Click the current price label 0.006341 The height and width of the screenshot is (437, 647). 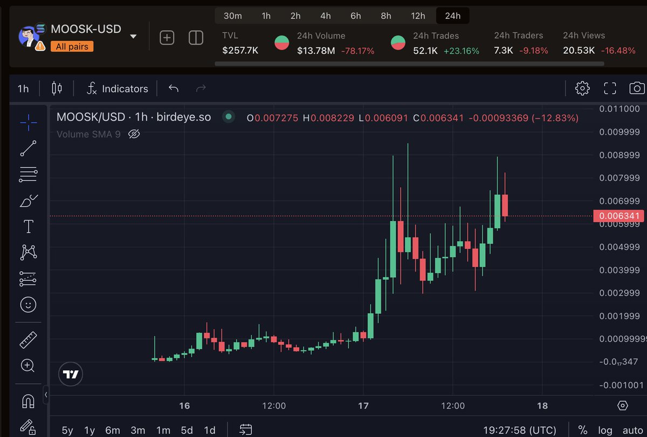618,216
